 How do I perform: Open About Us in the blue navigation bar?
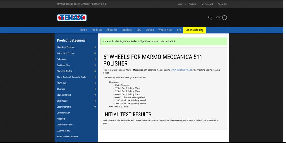[x=112, y=30]
